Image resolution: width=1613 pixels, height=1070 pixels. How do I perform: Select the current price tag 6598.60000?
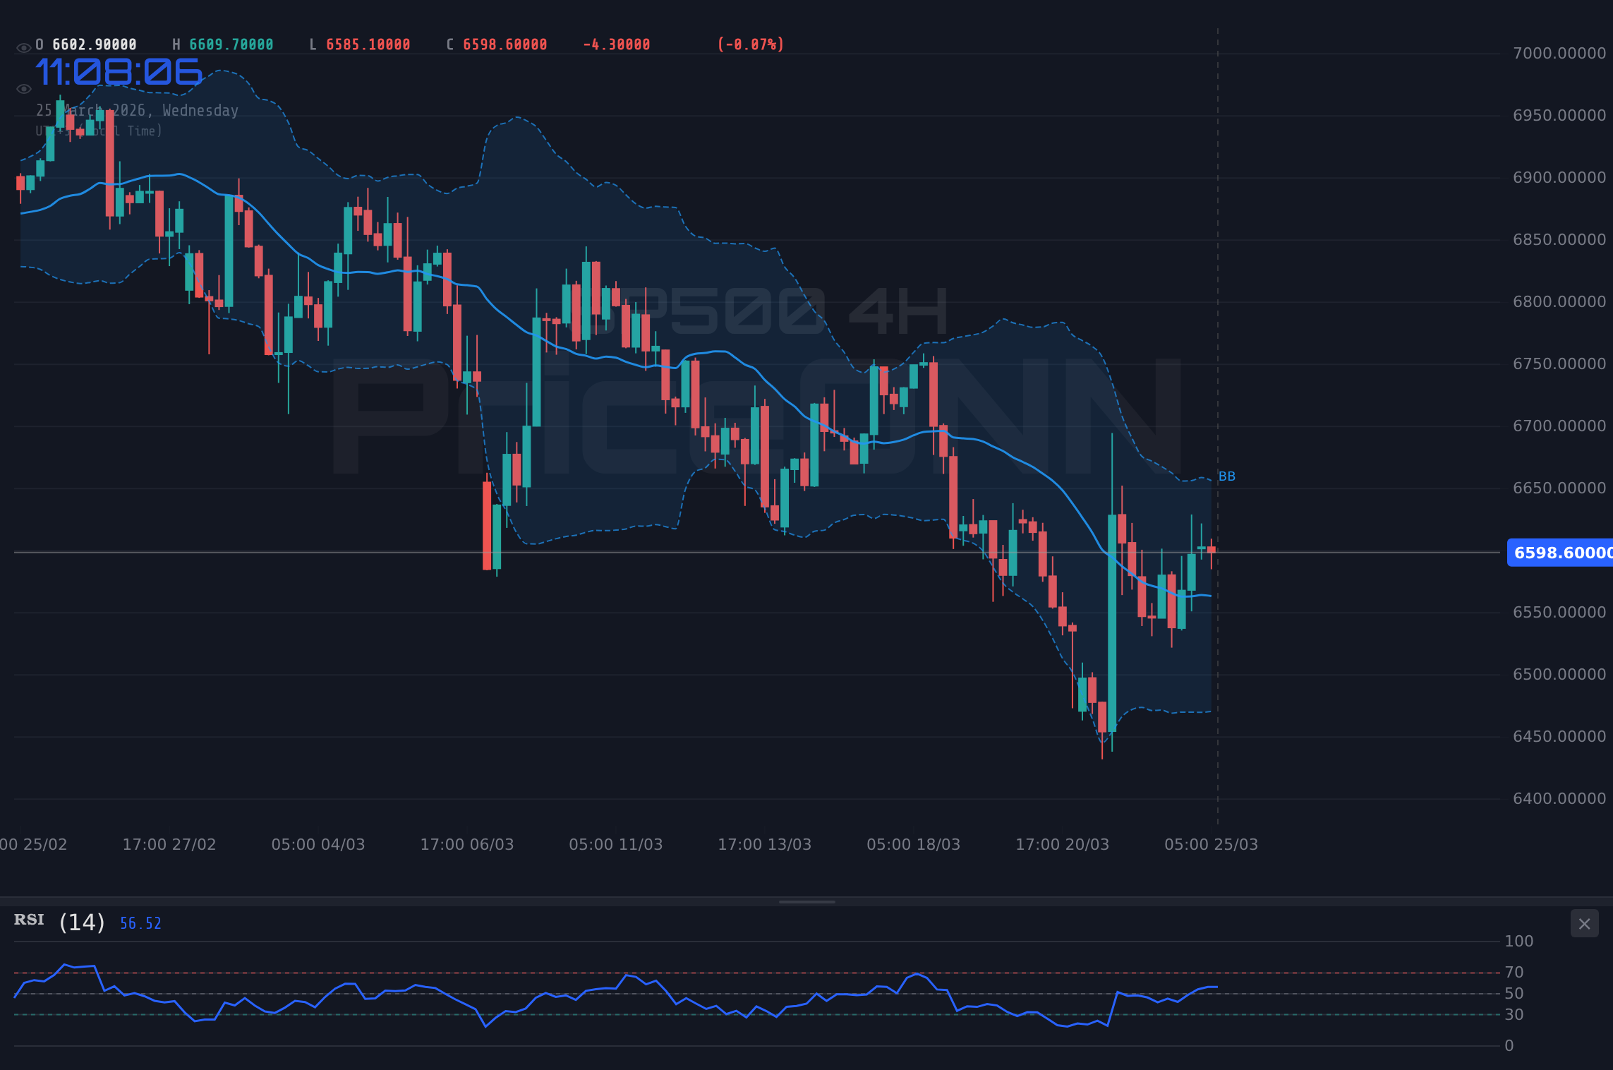point(1558,553)
